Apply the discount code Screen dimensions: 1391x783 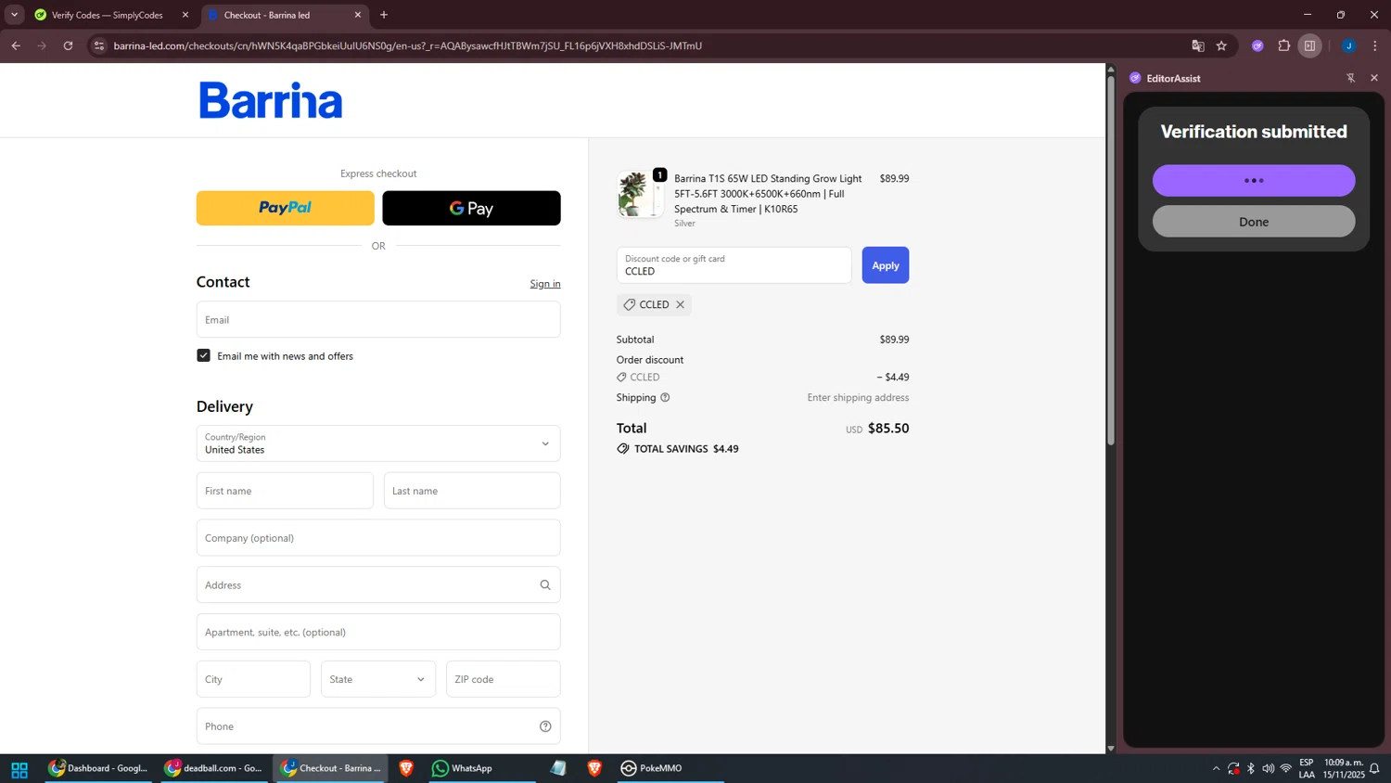(x=886, y=265)
